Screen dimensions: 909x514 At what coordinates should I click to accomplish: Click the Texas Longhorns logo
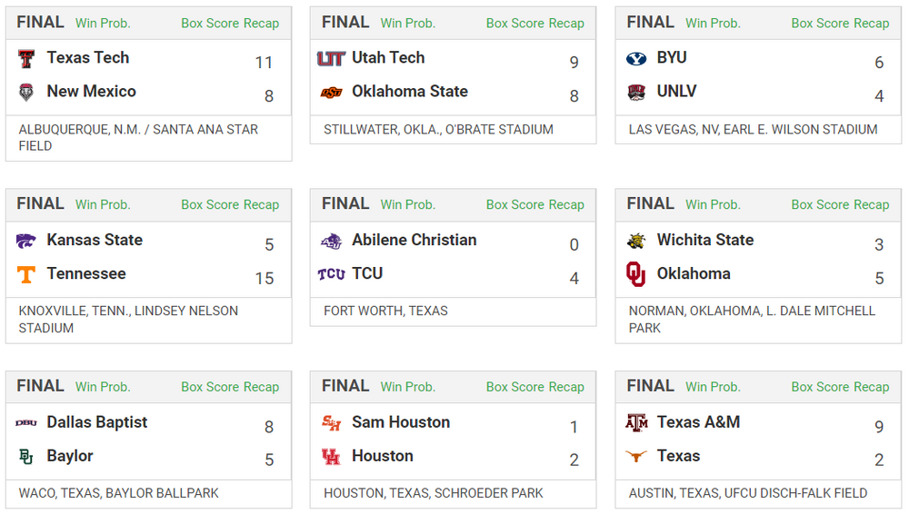(636, 457)
